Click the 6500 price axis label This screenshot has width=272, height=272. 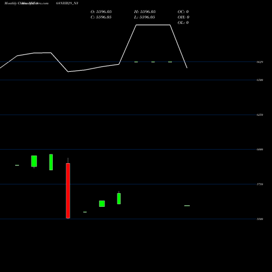(x=260, y=80)
